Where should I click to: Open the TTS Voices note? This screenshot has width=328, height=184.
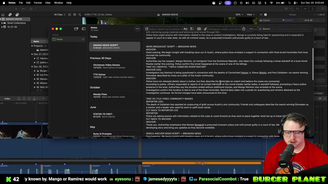115,76
